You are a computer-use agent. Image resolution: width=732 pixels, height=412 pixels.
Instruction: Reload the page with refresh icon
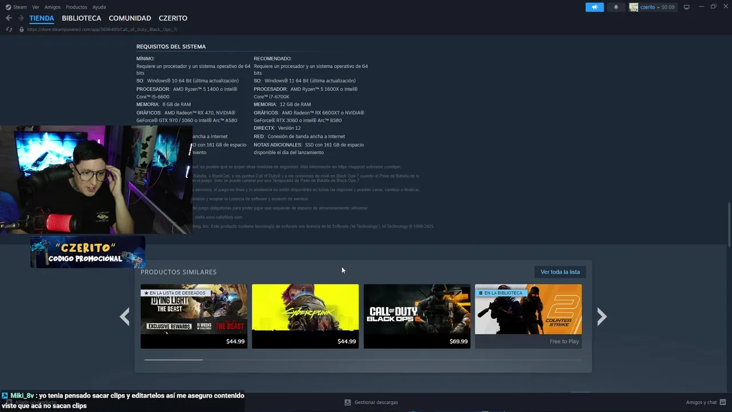9,29
